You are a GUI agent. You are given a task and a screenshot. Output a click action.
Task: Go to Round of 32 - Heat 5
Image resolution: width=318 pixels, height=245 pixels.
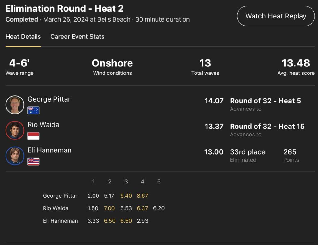266,101
